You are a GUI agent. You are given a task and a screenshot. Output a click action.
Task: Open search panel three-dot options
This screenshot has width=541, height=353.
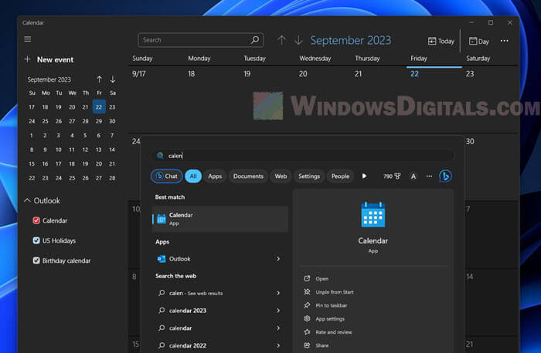tap(429, 176)
